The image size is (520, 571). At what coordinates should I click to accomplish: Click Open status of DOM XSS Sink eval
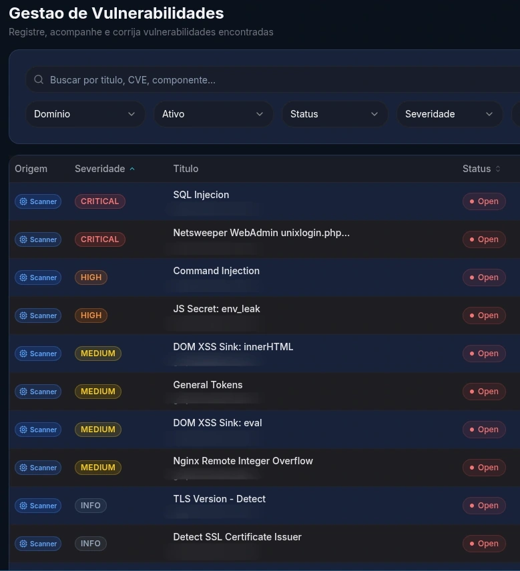point(484,430)
